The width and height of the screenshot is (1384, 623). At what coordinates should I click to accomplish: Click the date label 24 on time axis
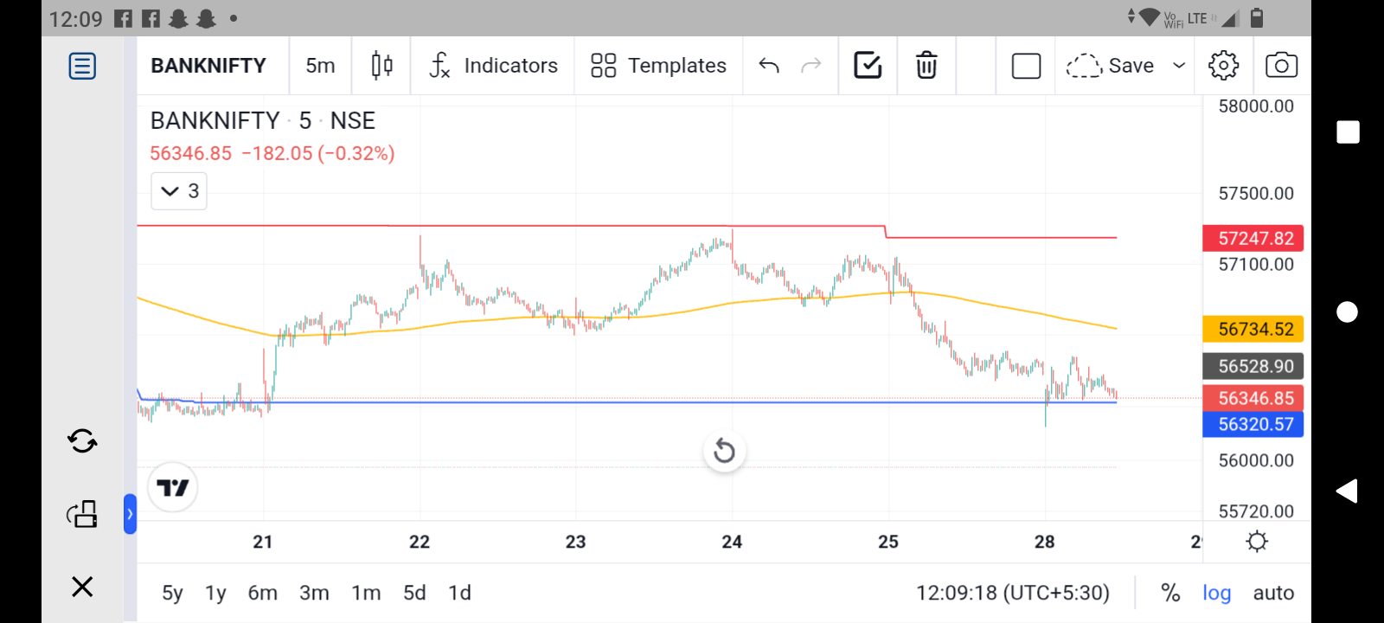click(732, 542)
